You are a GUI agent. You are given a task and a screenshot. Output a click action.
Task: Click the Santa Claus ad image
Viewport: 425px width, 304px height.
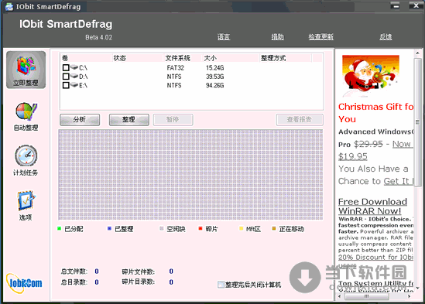tap(371, 75)
